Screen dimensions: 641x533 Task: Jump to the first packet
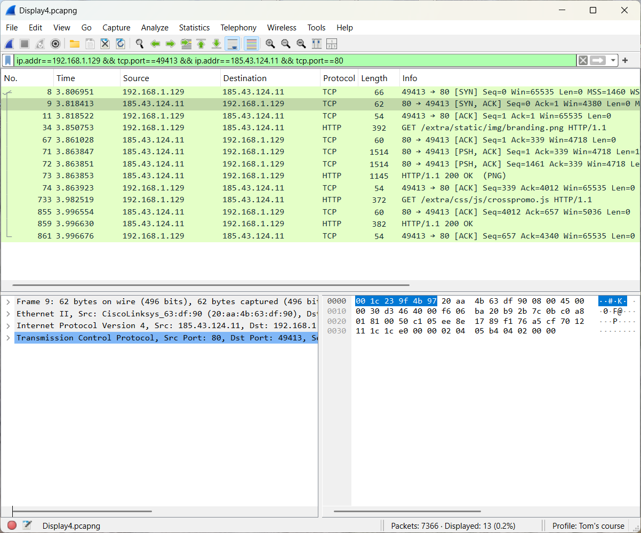[201, 44]
